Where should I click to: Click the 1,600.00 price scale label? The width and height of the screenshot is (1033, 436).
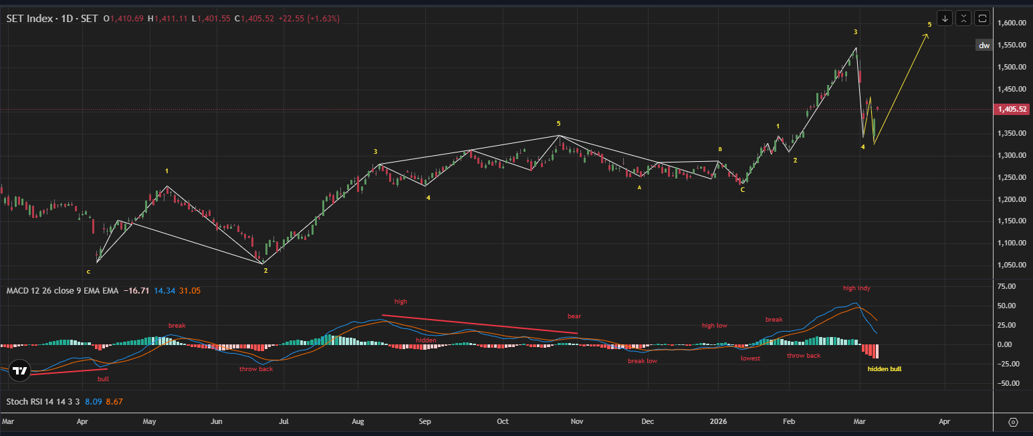1012,23
